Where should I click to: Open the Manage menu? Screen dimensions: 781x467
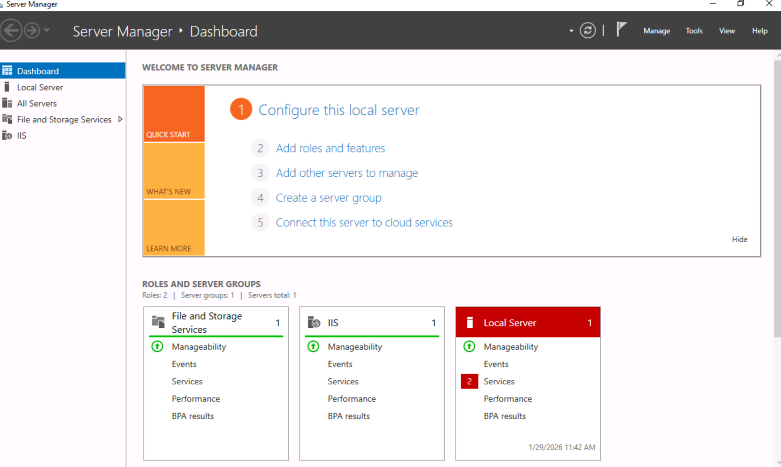656,31
